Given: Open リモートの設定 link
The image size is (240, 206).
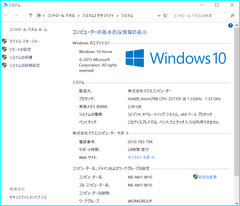Looking at the screenshot, I should 20,49.
